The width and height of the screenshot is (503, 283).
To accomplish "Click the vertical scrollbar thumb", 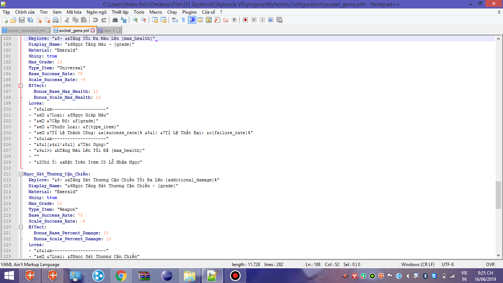I will coord(498,195).
